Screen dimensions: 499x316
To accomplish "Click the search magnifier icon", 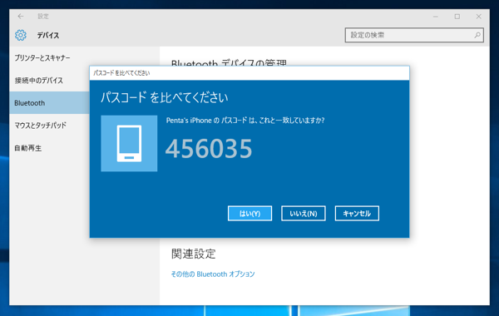I will point(477,35).
